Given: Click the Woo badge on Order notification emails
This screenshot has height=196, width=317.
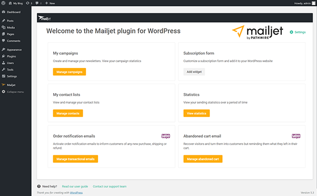Looking at the screenshot, I should (x=166, y=136).
